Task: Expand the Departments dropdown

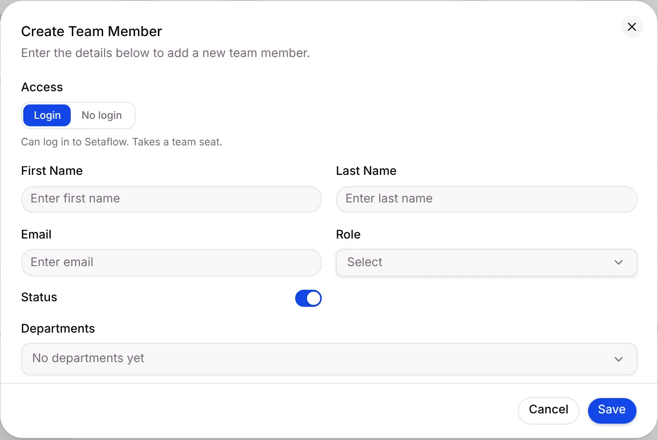Action: (329, 359)
